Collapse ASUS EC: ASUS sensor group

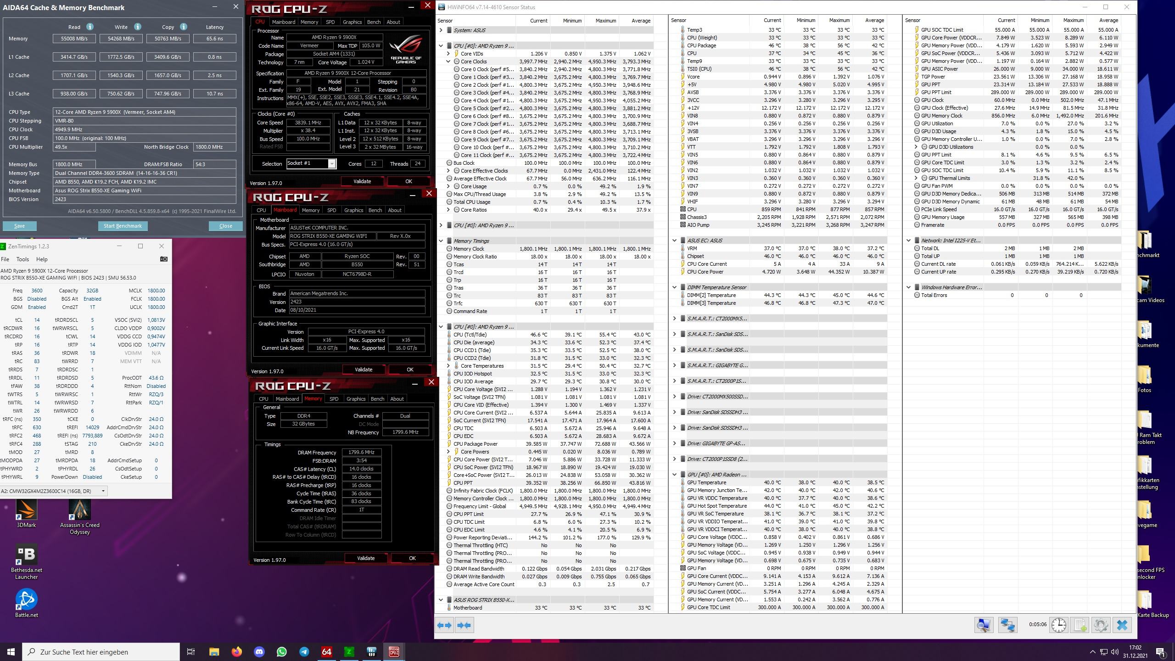tap(675, 241)
